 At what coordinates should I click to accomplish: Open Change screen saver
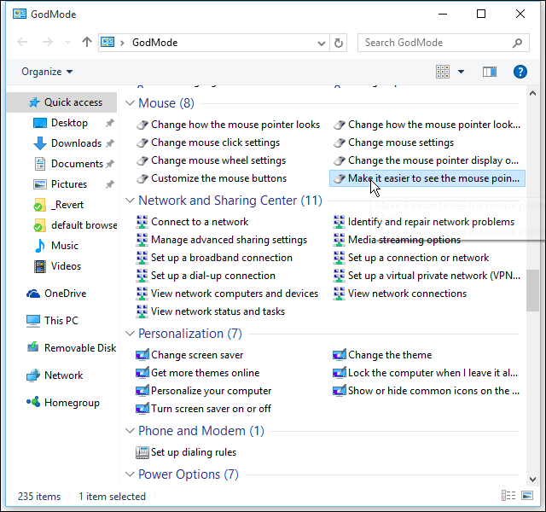pos(196,355)
